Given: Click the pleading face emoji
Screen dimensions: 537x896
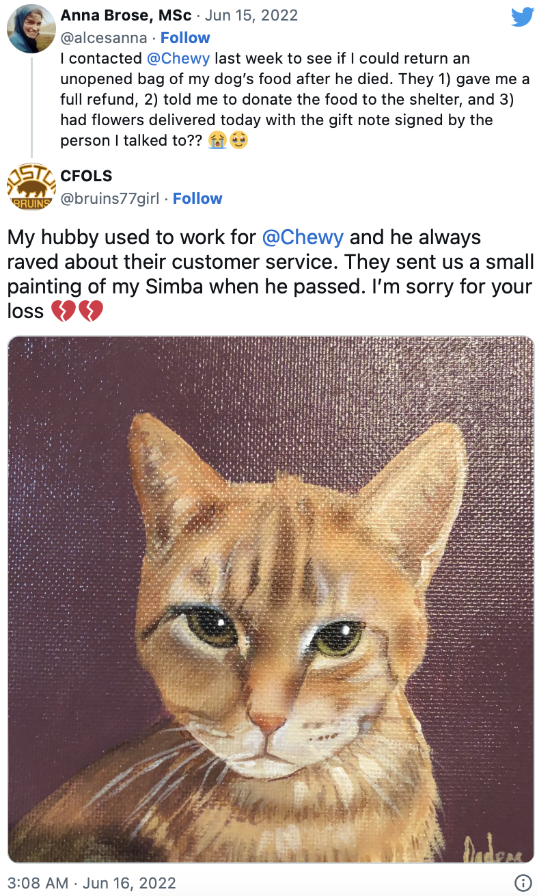Looking at the screenshot, I should 239,141.
